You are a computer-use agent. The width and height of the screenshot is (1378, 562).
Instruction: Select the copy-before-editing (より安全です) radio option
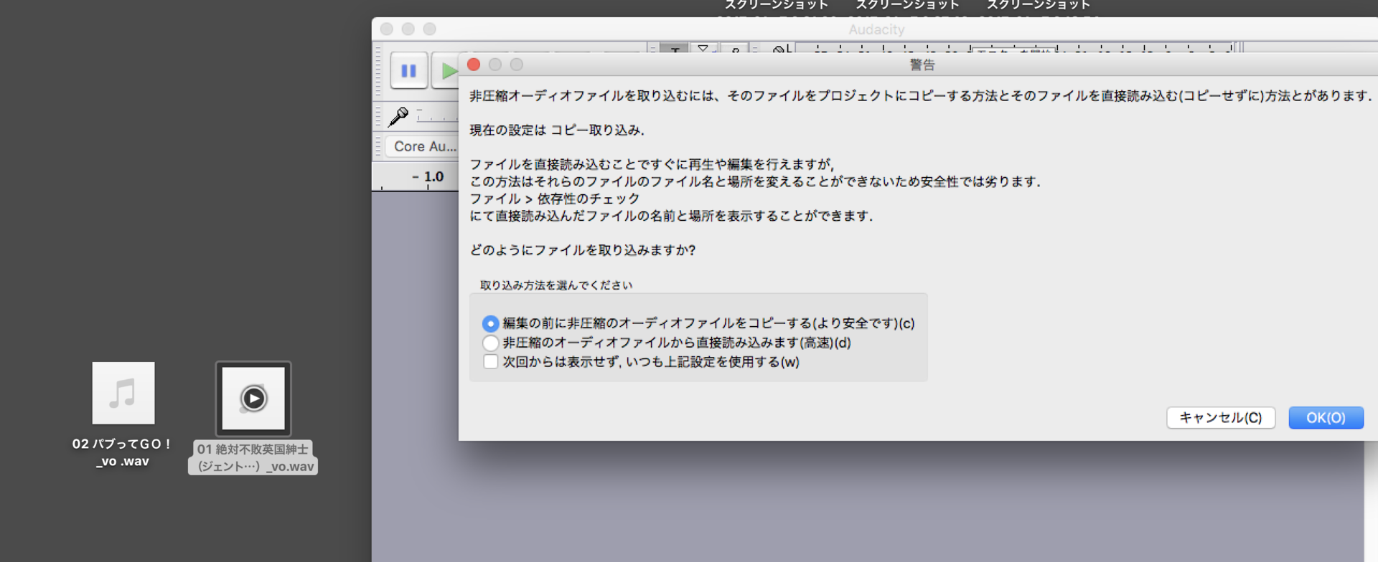(491, 323)
